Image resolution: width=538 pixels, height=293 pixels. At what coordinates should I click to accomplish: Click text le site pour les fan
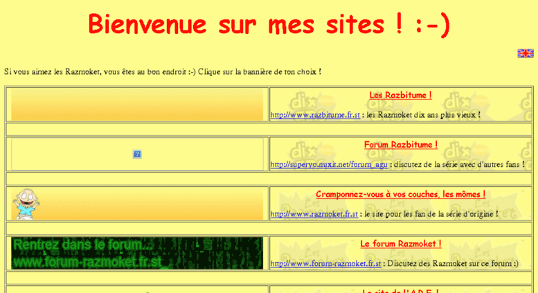[431, 214]
